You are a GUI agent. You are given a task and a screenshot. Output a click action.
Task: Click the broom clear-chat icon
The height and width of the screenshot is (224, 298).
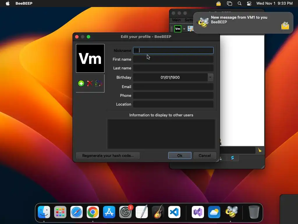click(260, 150)
